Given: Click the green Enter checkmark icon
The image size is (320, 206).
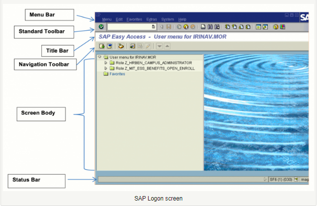Looking at the screenshot, I should 101,27.
